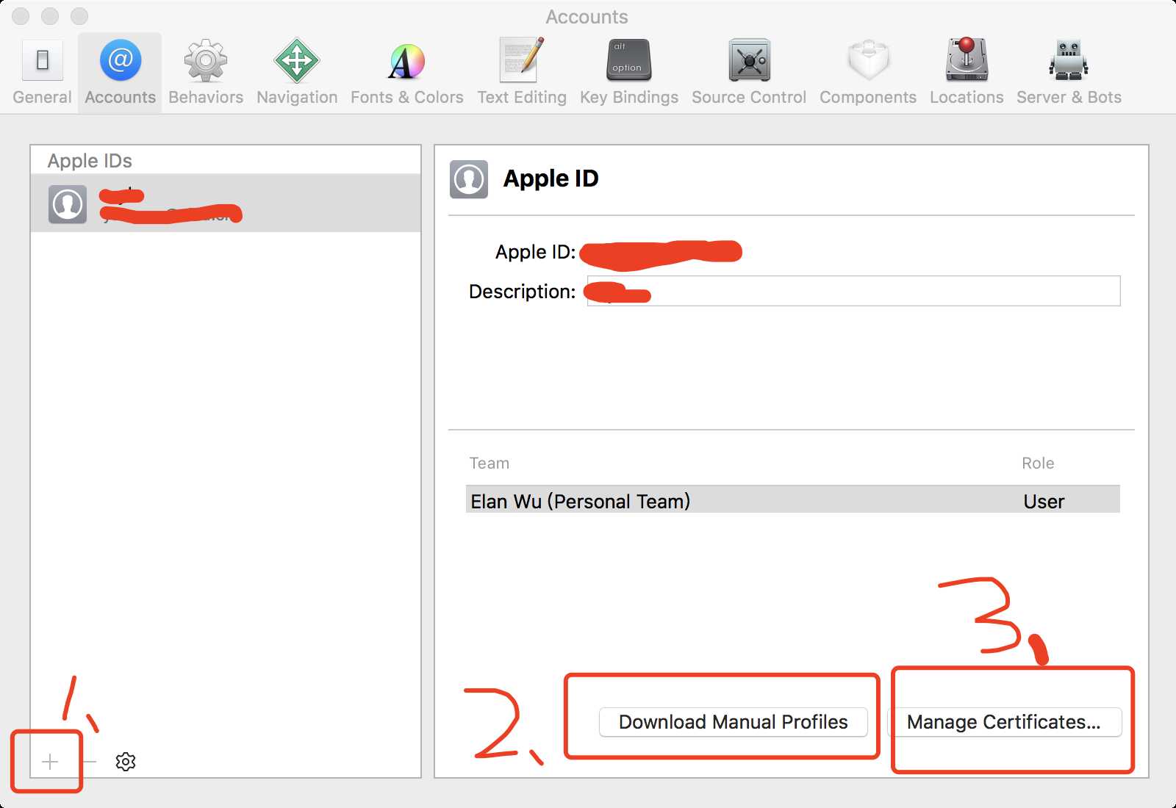Open Server & Bots preferences

pyautogui.click(x=1069, y=73)
